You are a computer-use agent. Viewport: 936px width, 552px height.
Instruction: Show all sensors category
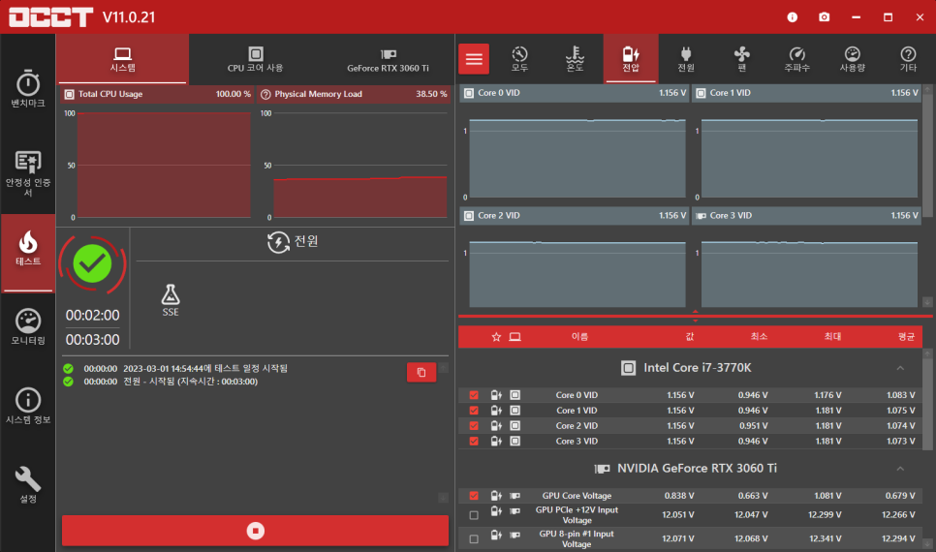[x=519, y=59]
